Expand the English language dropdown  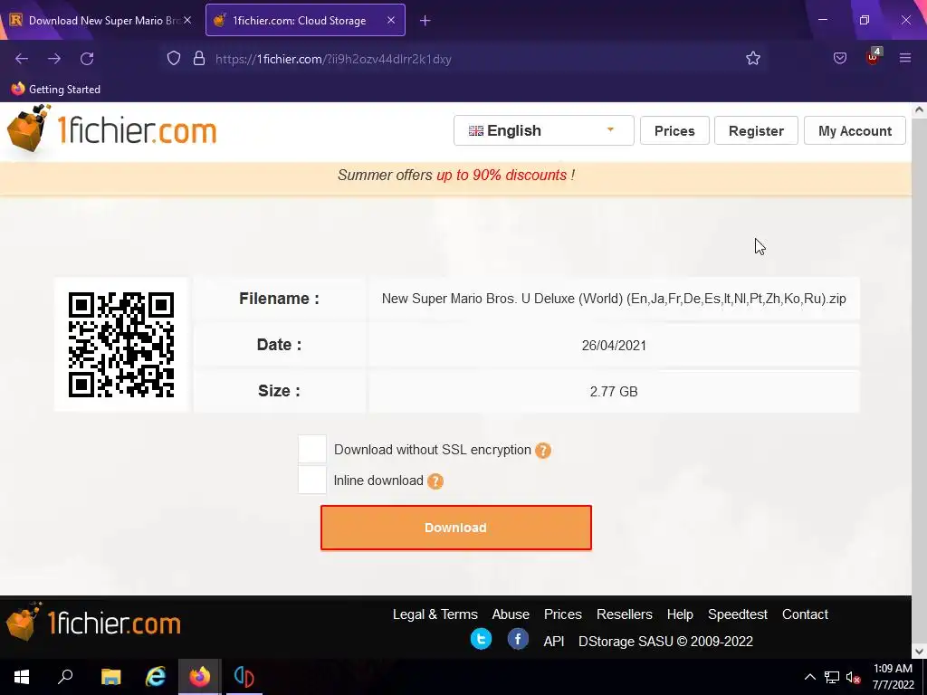(x=543, y=130)
